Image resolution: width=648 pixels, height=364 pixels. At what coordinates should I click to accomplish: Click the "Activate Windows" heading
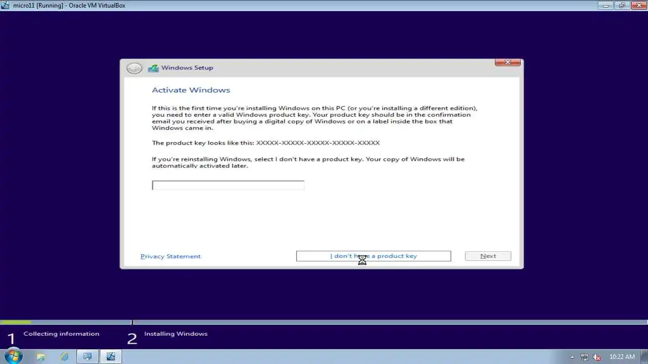[191, 90]
